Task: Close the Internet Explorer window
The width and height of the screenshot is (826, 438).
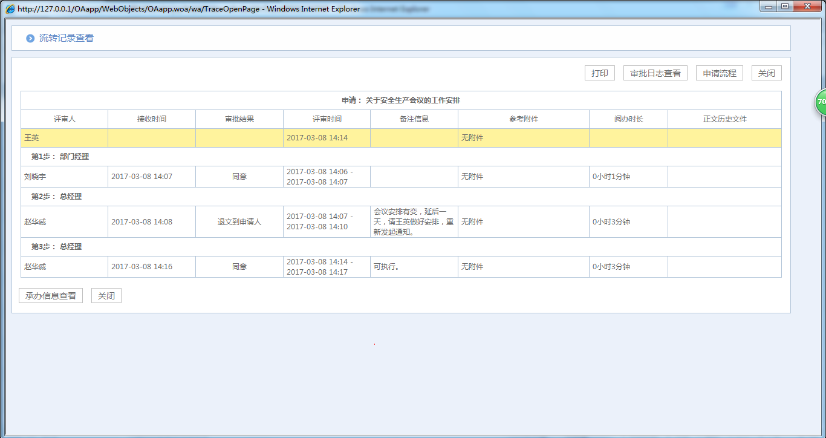Action: pyautogui.click(x=807, y=7)
